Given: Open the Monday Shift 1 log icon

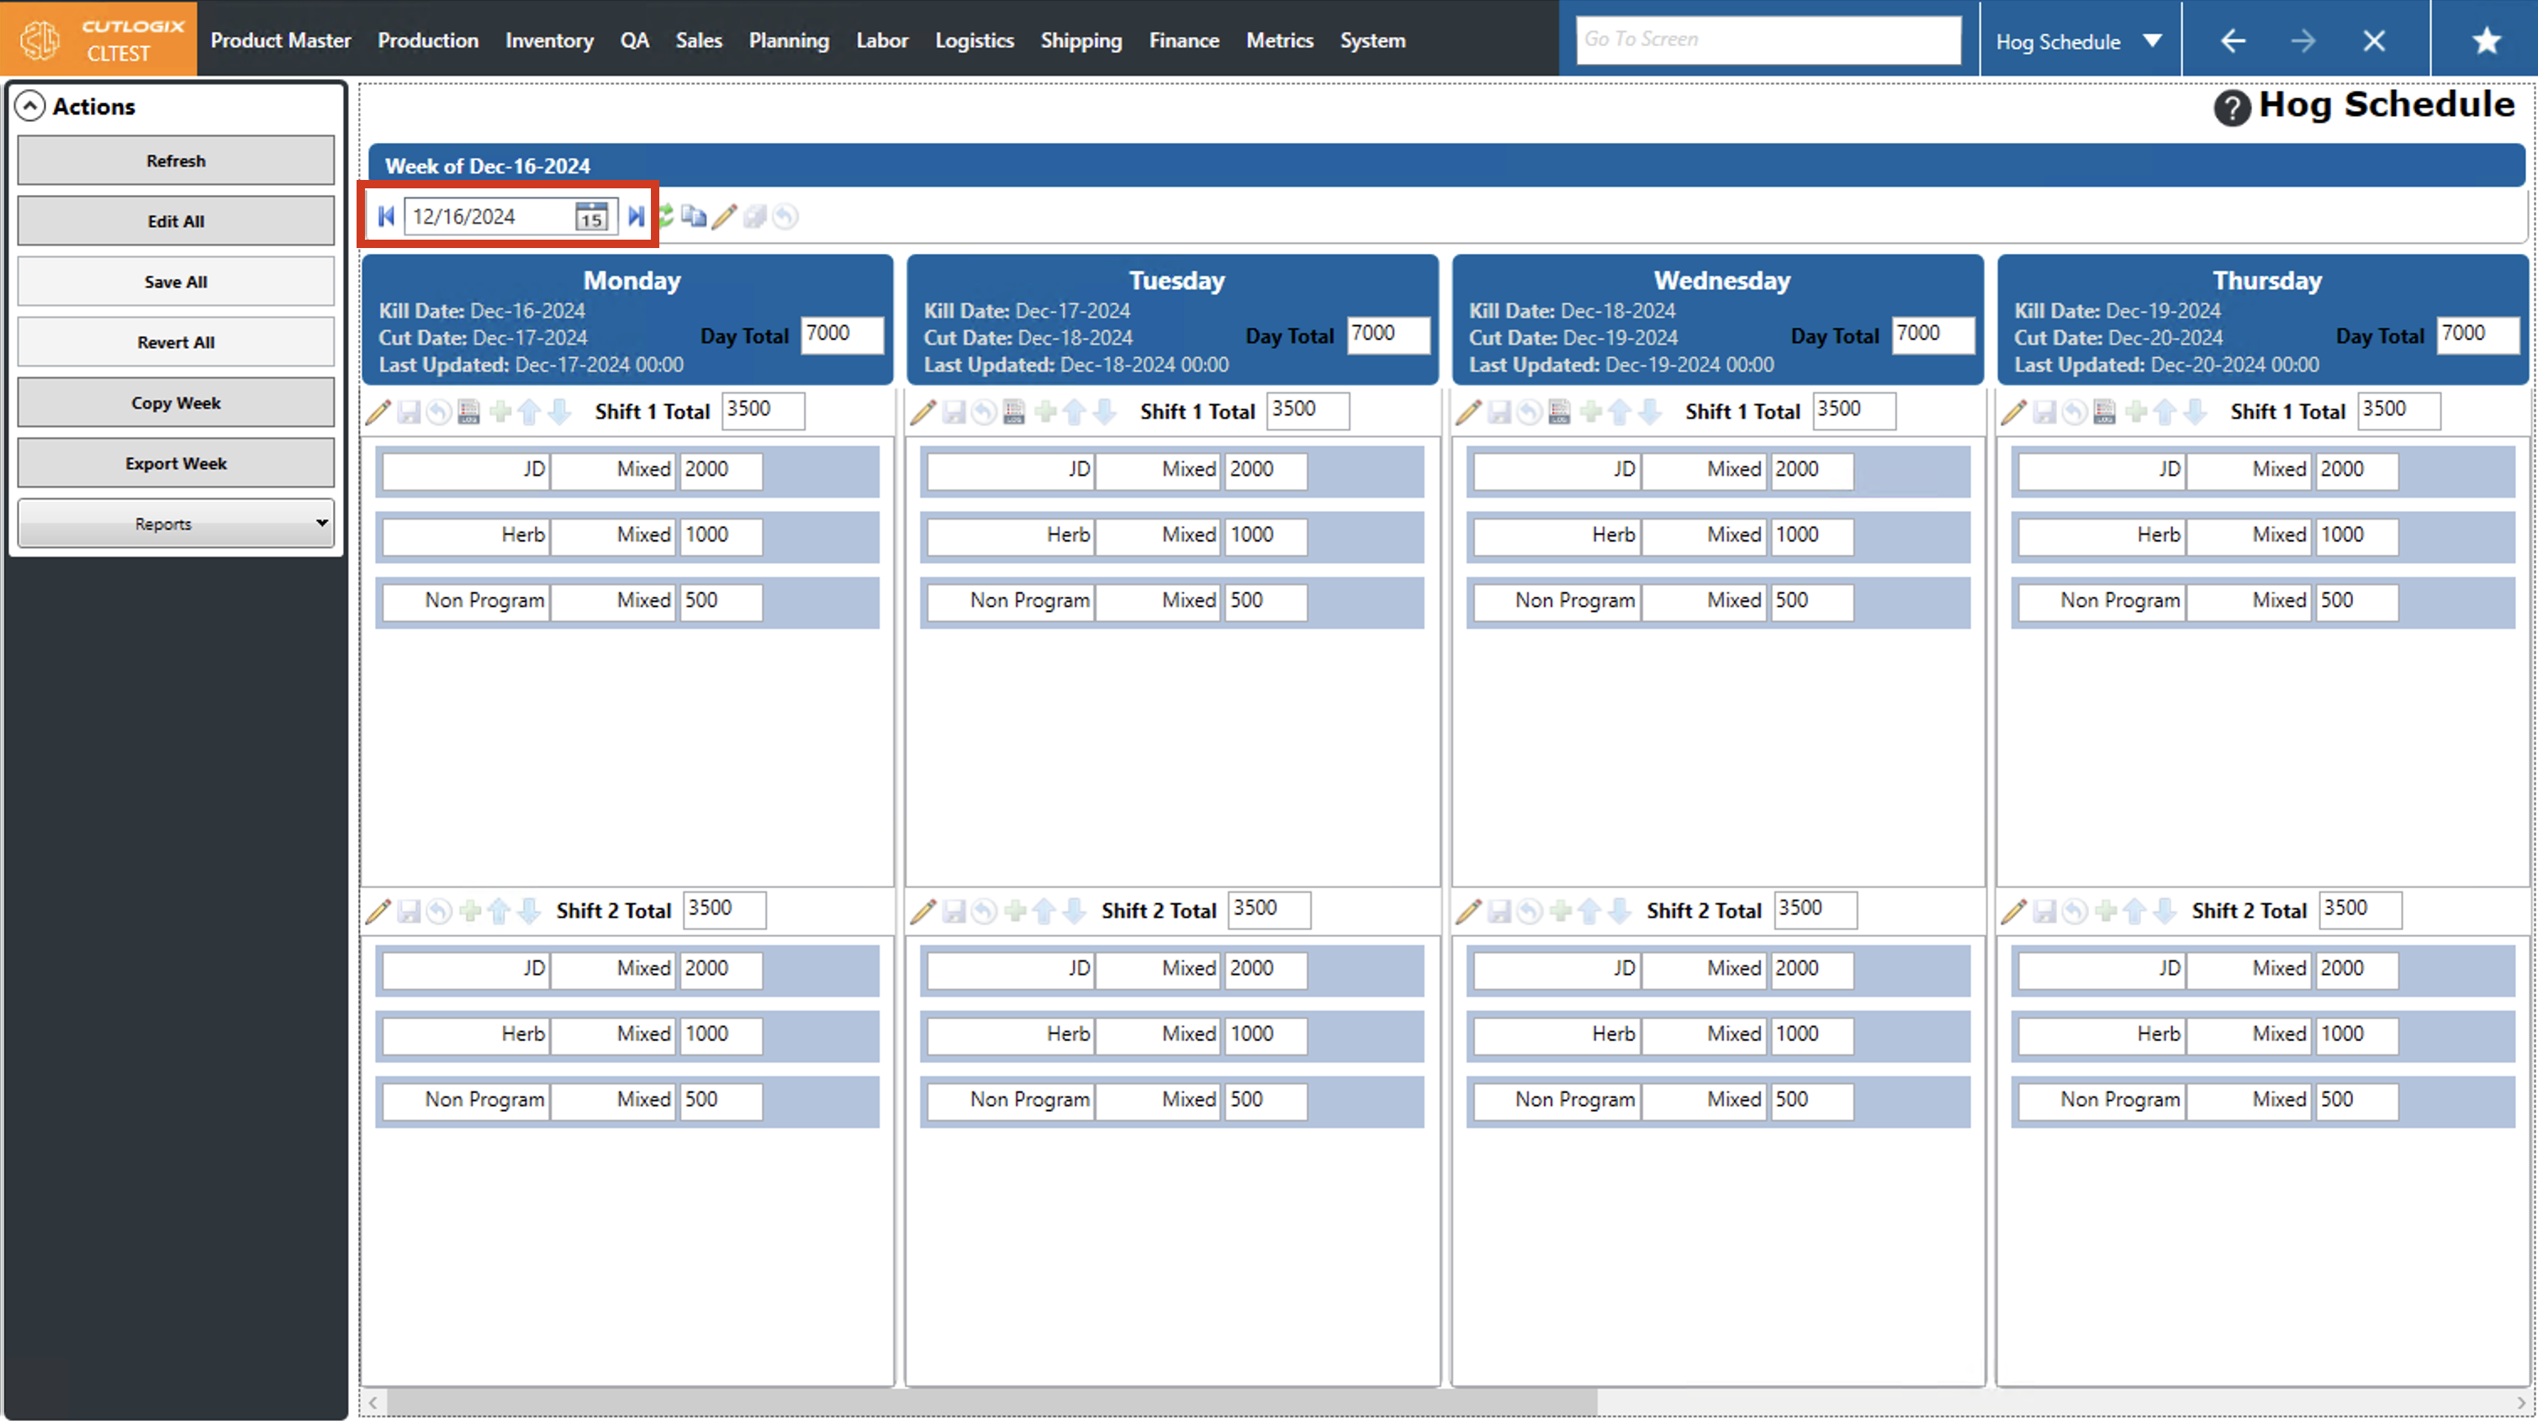Looking at the screenshot, I should pos(469,412).
